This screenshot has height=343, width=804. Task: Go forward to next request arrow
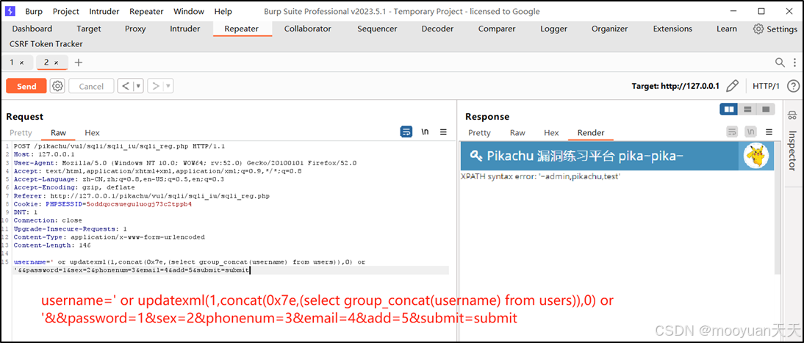point(155,86)
